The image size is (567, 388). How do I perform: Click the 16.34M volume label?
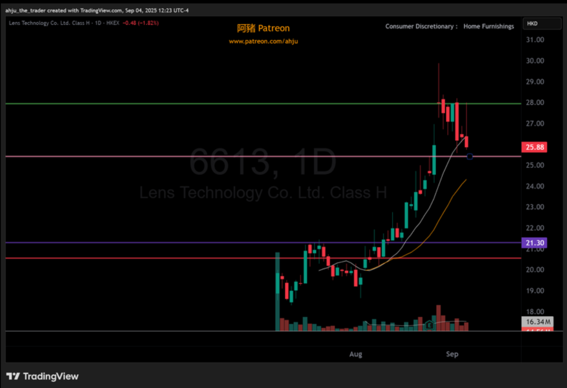pos(537,322)
